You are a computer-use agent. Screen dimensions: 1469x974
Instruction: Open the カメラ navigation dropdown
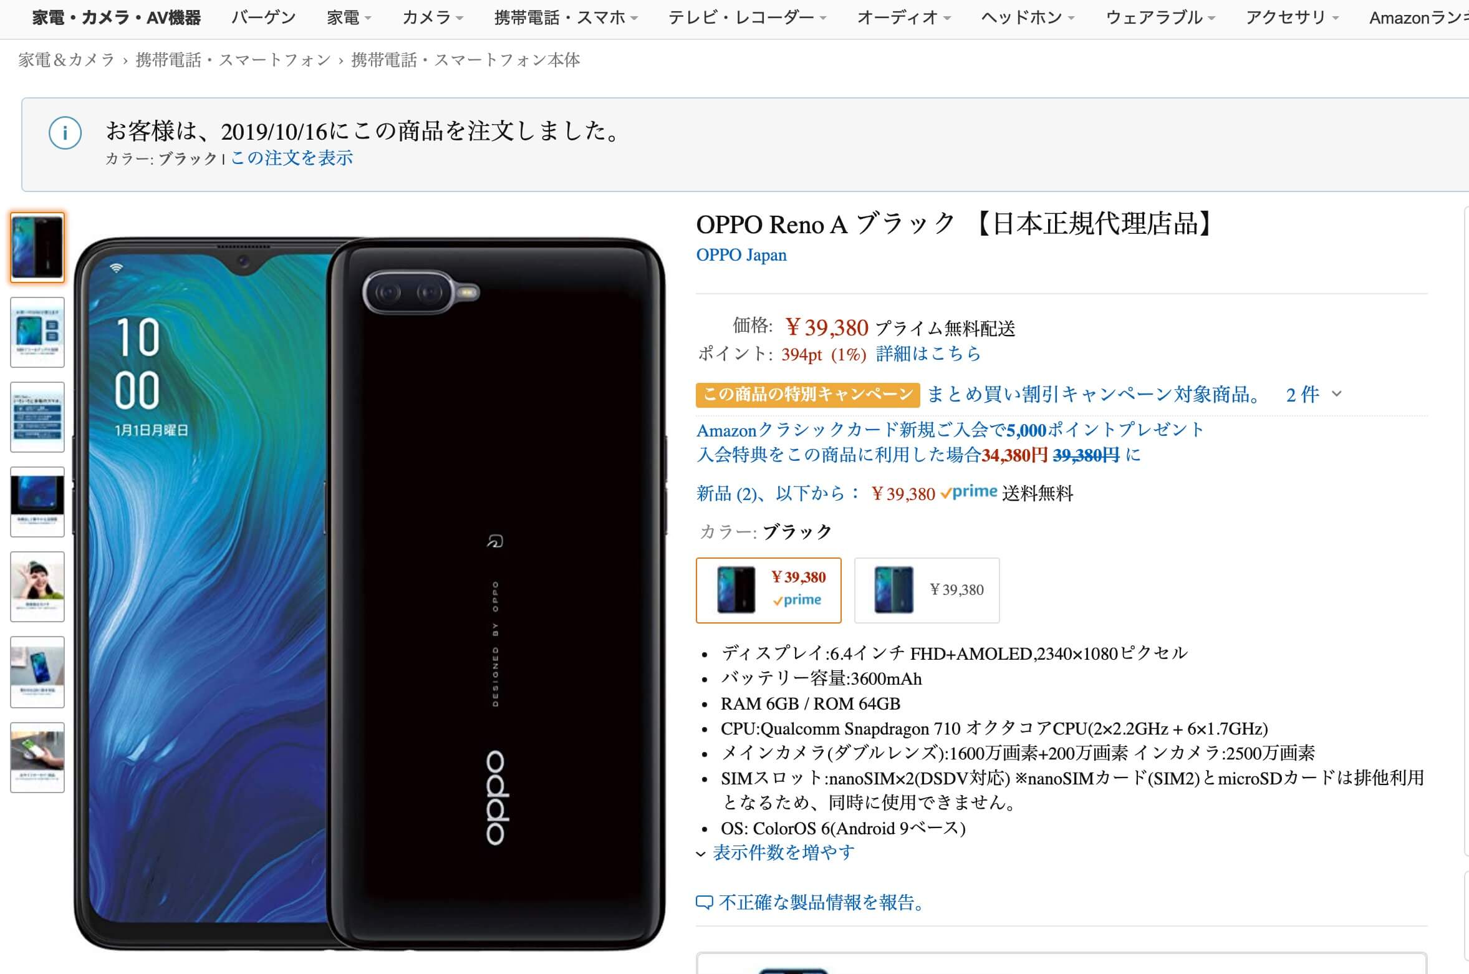(x=433, y=17)
